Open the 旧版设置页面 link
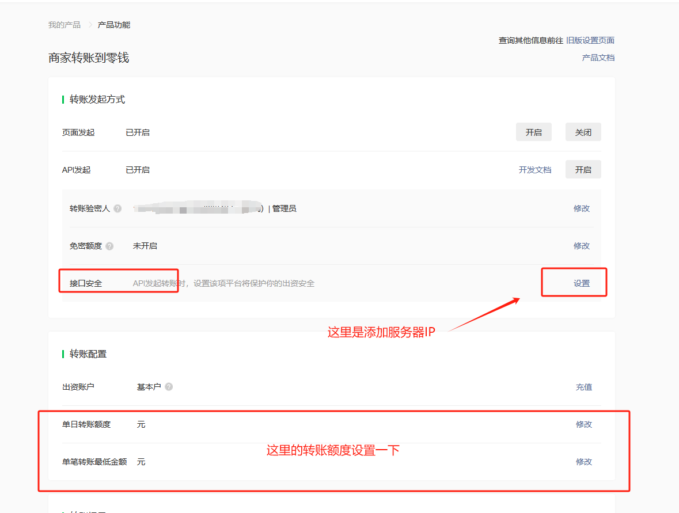 [590, 40]
